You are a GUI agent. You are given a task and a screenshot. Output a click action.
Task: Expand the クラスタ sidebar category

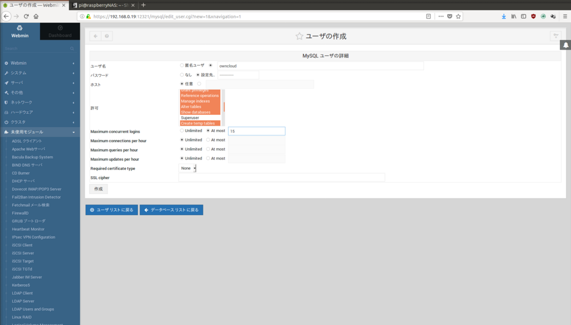[40, 122]
